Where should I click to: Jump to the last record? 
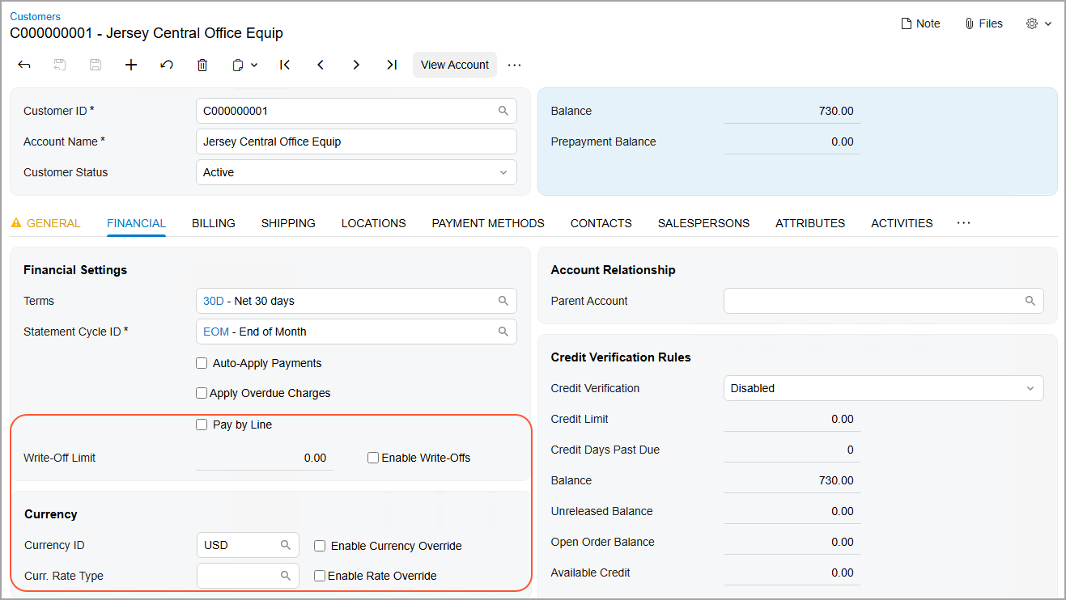pyautogui.click(x=392, y=65)
